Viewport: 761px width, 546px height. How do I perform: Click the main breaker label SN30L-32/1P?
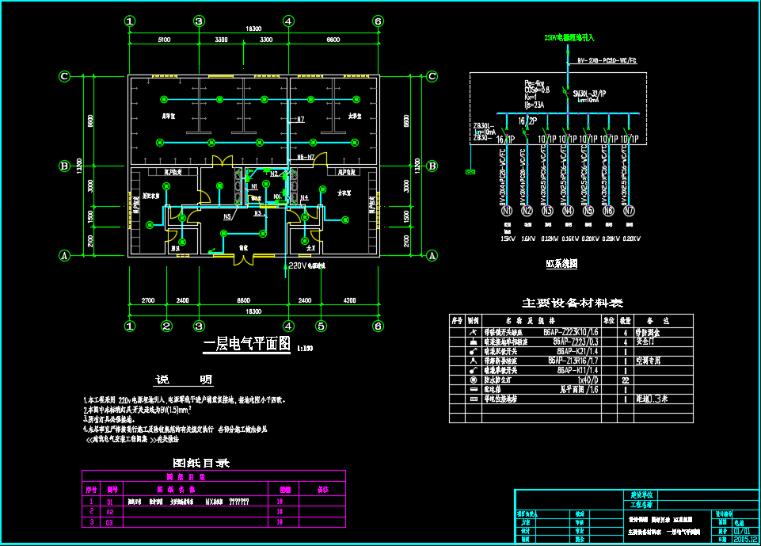(589, 94)
